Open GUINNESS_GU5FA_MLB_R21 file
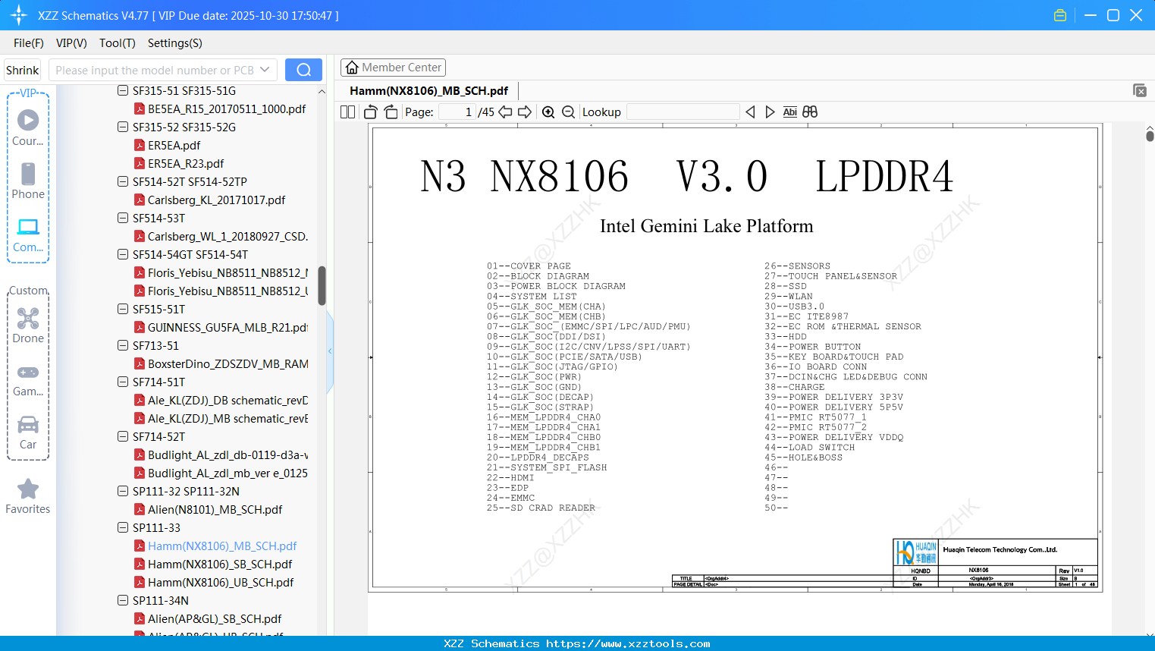Image resolution: width=1155 pixels, height=651 pixels. click(228, 327)
